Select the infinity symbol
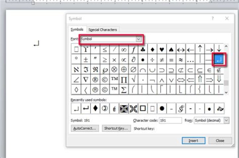 (124, 49)
